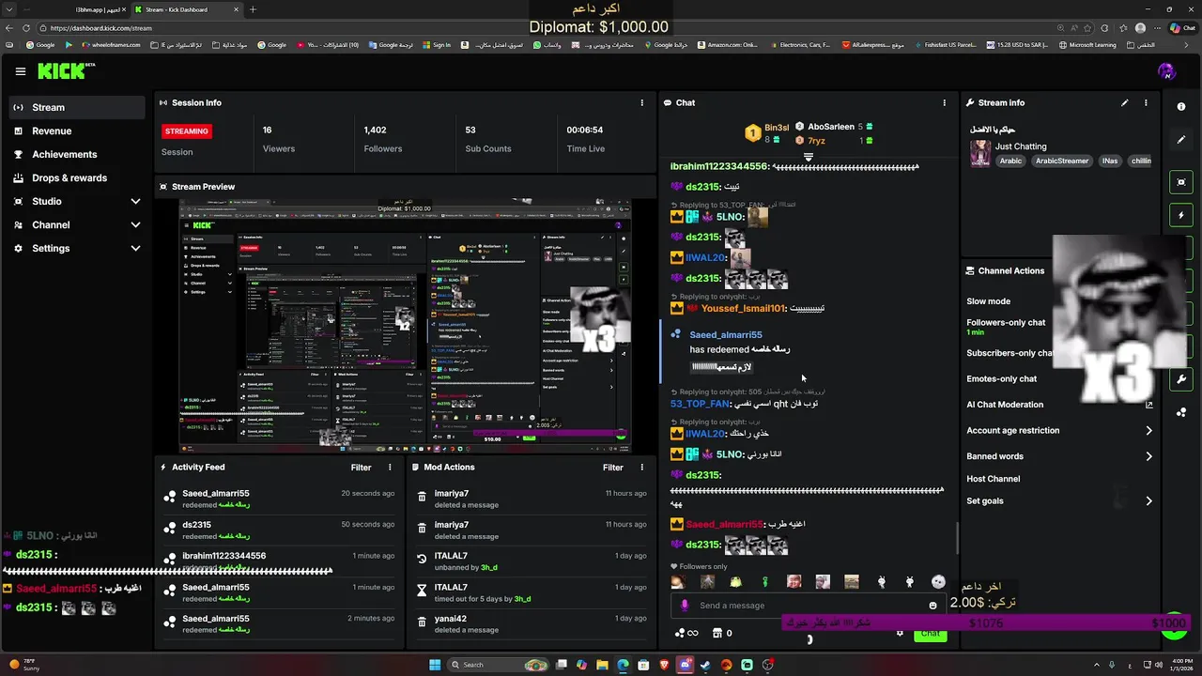Viewport: 1202px width, 676px height.
Task: Click the browser address bar
Action: [545, 27]
